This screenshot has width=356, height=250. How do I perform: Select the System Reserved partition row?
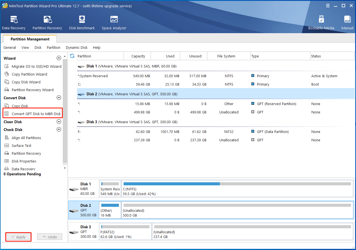point(216,76)
